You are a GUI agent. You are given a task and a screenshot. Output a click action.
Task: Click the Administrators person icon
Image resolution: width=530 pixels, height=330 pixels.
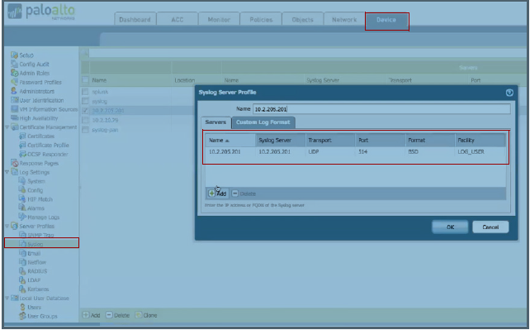[x=14, y=91]
